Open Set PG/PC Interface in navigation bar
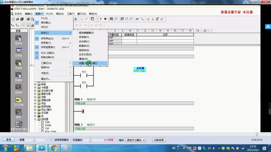 [x=19, y=126]
